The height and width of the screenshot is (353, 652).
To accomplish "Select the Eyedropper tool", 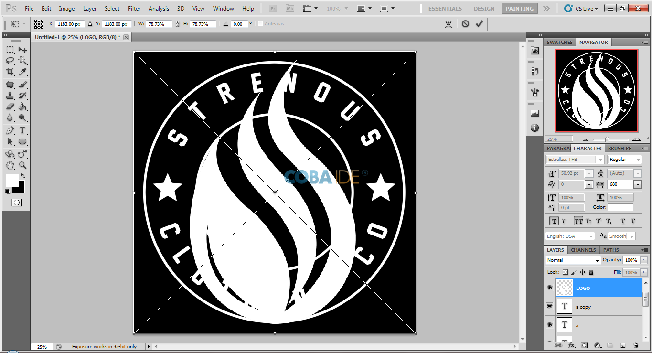I will tap(22, 72).
